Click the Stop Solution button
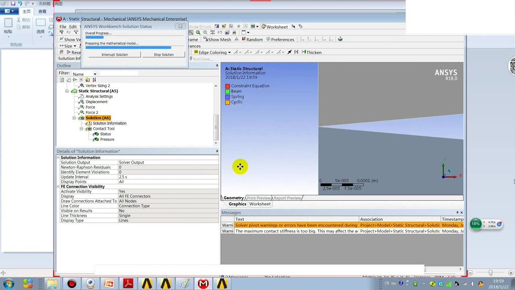Image resolution: width=515 pixels, height=290 pixels. (x=164, y=54)
